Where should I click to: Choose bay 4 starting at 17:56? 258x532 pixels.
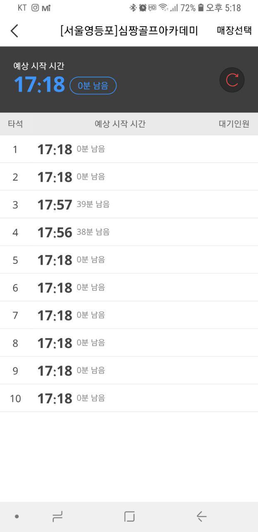point(129,232)
